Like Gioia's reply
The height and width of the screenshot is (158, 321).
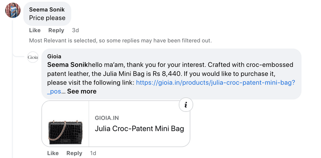(53, 153)
